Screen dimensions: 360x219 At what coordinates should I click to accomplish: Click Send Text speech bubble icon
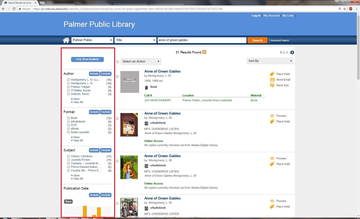pyautogui.click(x=272, y=85)
